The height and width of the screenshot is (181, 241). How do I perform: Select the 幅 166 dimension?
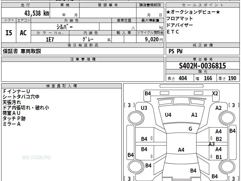click(204, 78)
